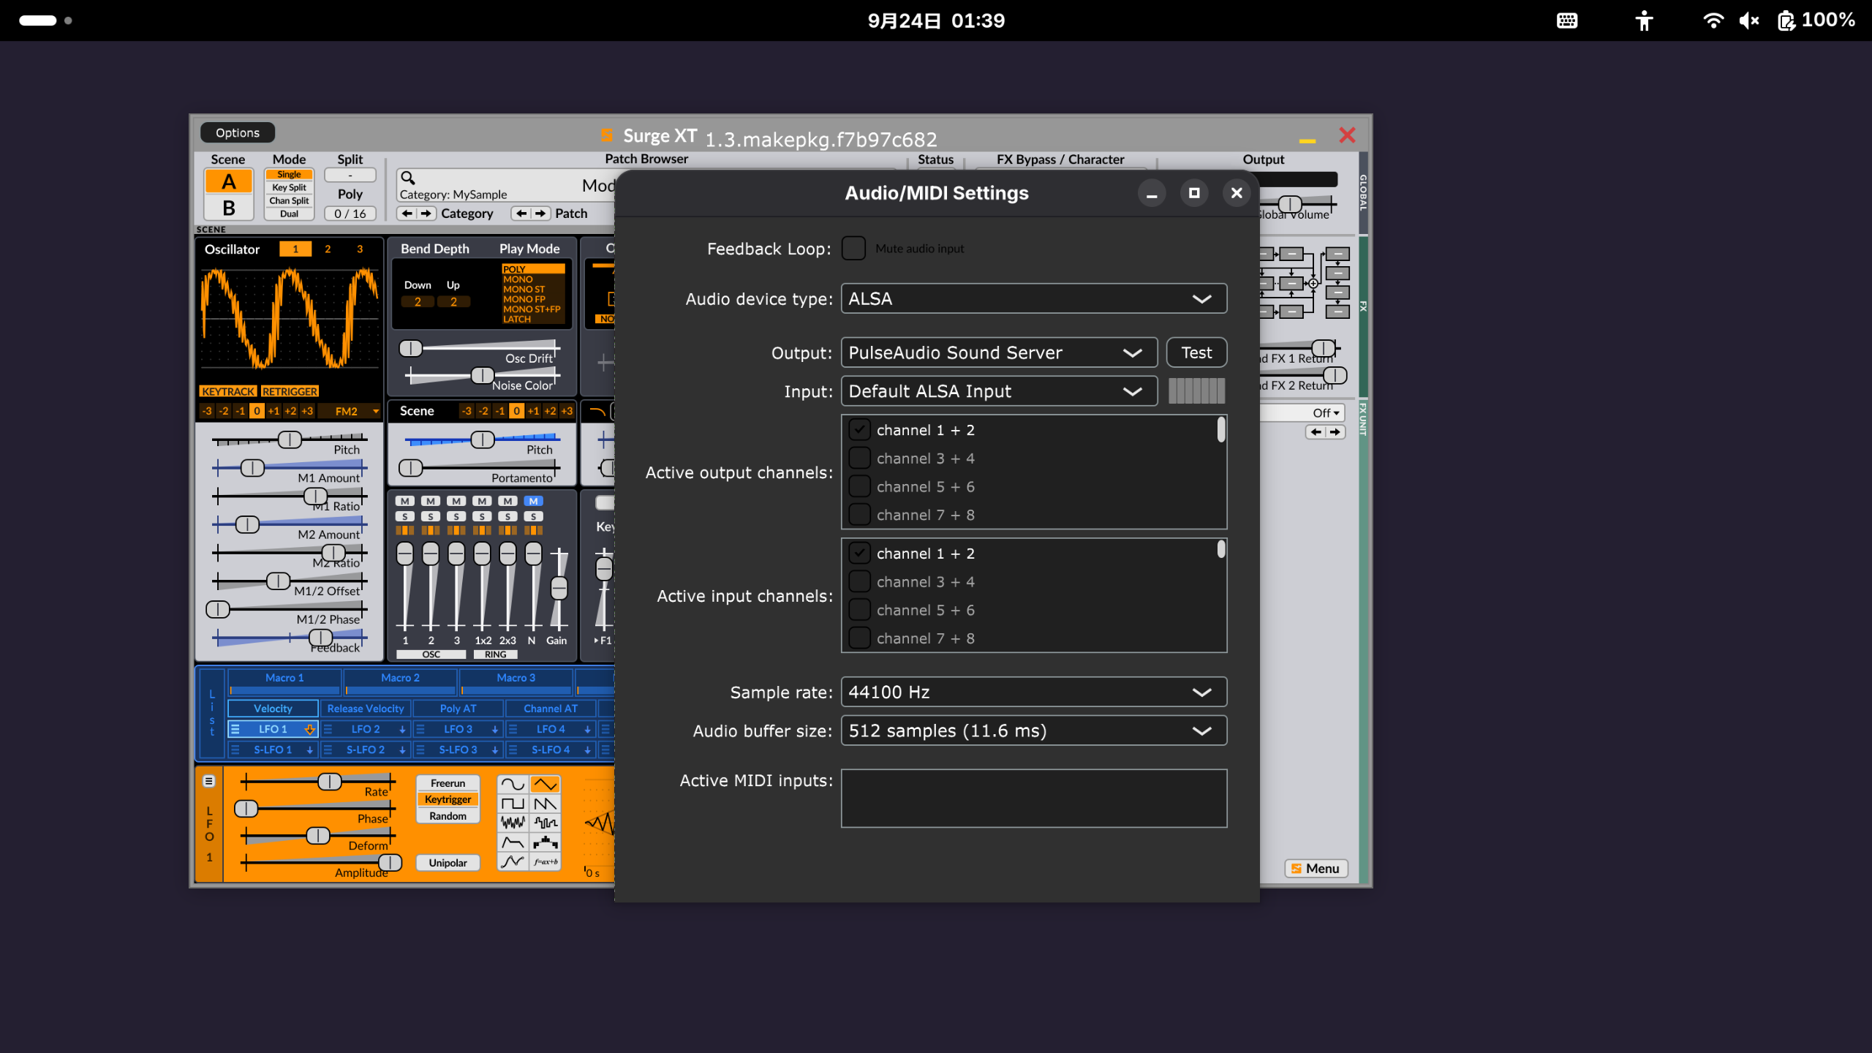Adjust the mixer Gain slider
This screenshot has width=1872, height=1053.
coord(559,589)
